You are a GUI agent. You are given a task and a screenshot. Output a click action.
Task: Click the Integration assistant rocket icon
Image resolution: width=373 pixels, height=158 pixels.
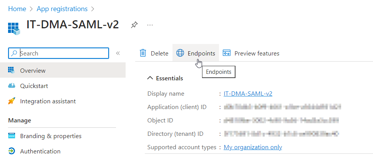tap(12, 101)
